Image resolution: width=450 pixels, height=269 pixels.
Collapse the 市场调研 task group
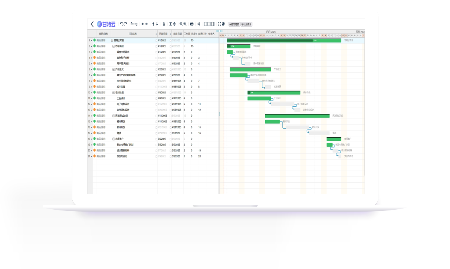pyautogui.click(x=114, y=46)
